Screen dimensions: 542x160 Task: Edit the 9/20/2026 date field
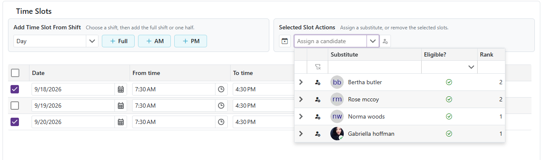point(73,122)
